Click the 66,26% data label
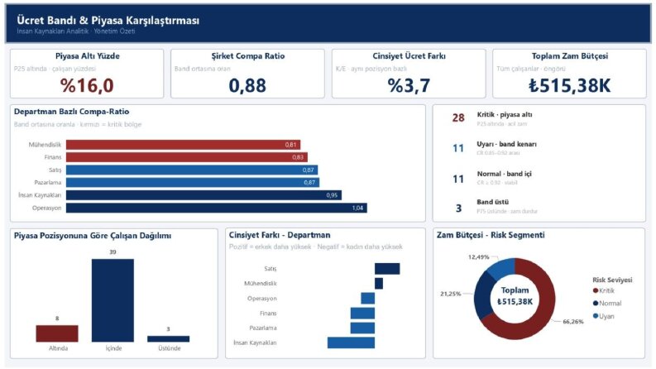This screenshot has height=369, width=656. [x=573, y=322]
